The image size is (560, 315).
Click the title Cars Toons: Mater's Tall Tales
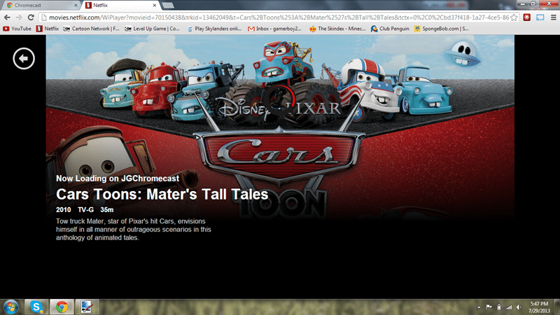pyautogui.click(x=162, y=195)
